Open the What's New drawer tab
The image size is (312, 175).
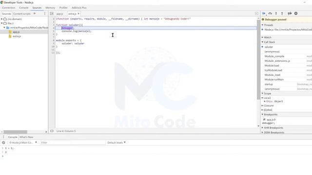tap(26, 137)
